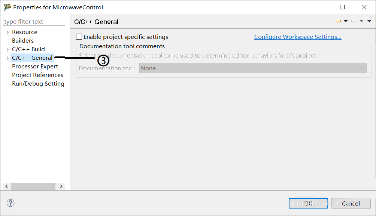376x216 pixels.
Task: Expand the Resource tree node
Action: (7, 33)
